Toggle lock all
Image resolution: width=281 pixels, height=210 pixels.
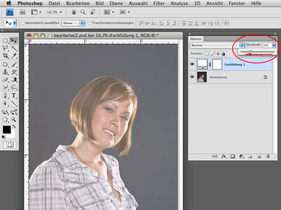(x=223, y=54)
